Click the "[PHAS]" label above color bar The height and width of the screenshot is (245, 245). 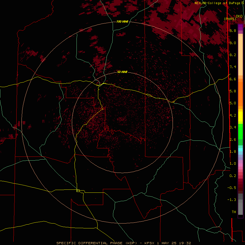pos(230,19)
